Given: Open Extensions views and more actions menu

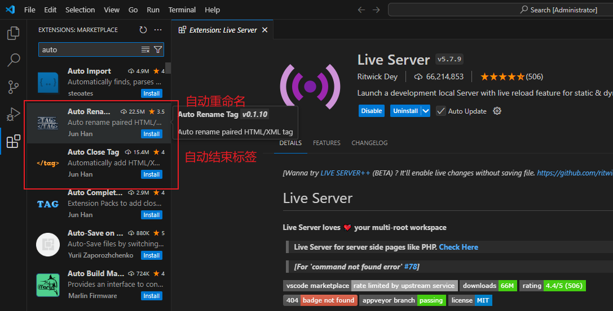Looking at the screenshot, I should click(158, 30).
